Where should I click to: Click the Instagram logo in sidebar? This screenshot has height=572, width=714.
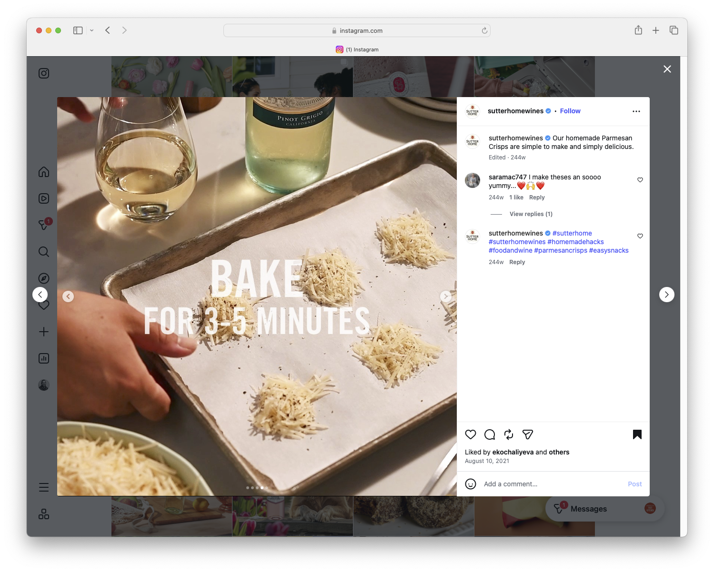tap(44, 73)
